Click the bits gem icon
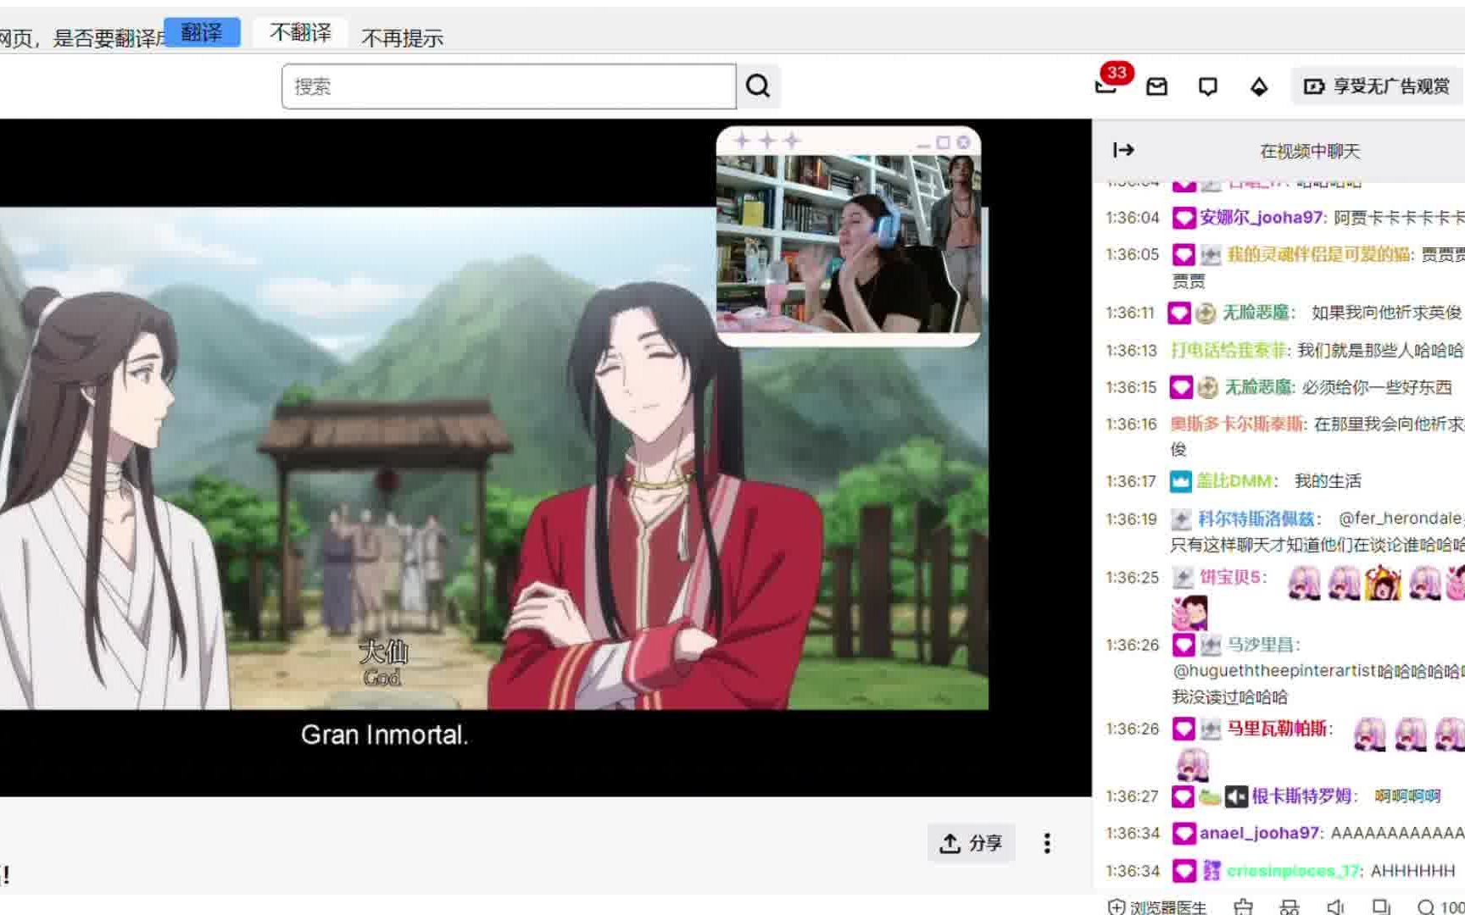This screenshot has width=1465, height=915. click(1259, 86)
